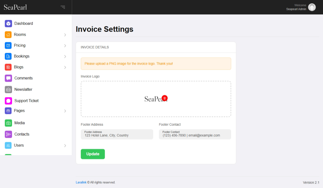Click the magenta Support Ticket icon
323x188 pixels.
click(x=8, y=101)
